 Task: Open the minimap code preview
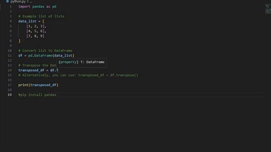(x=268, y=9)
